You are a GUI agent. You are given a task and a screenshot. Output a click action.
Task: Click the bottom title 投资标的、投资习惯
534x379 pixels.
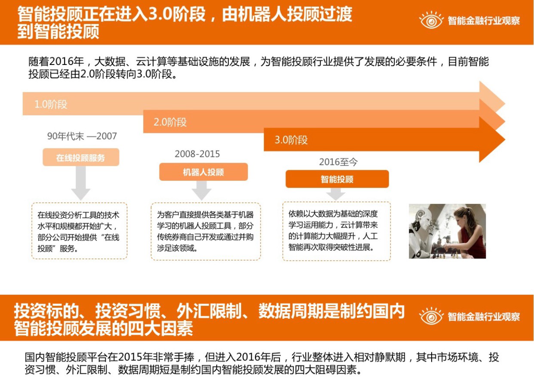coord(209,320)
